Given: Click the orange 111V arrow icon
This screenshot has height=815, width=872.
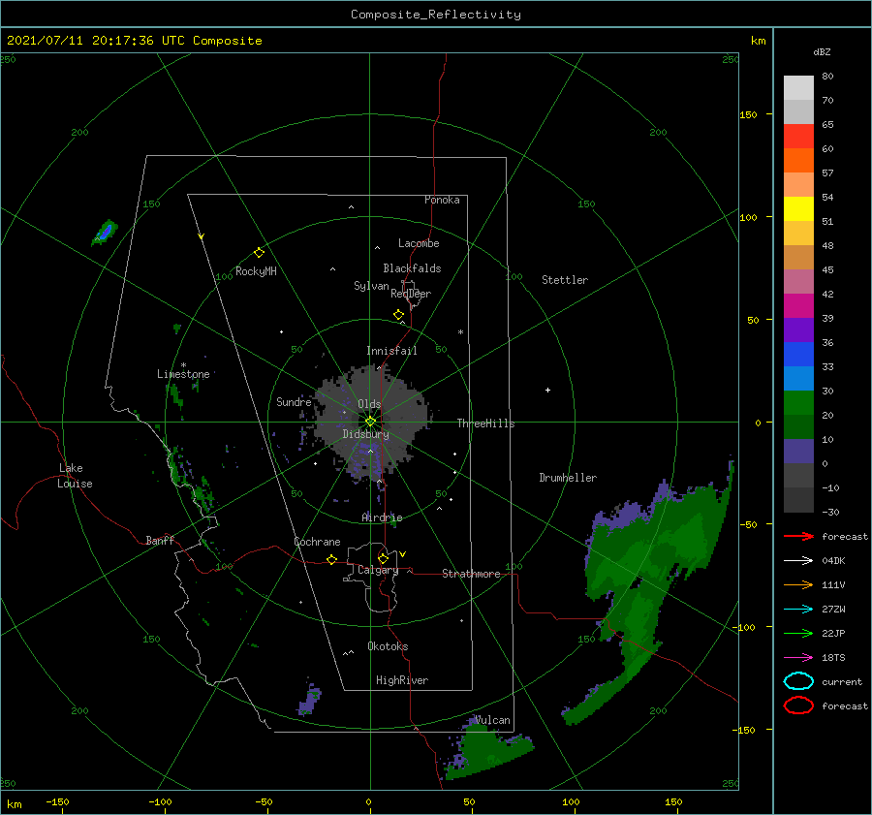Looking at the screenshot, I should pos(798,584).
